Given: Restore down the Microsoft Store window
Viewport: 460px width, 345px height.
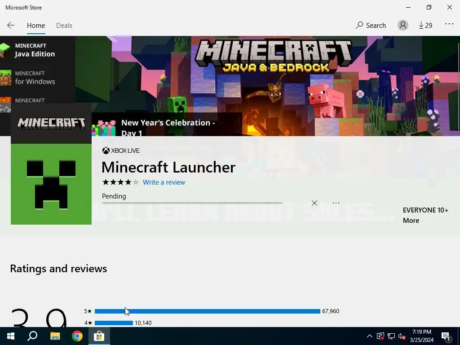Looking at the screenshot, I should (429, 7).
